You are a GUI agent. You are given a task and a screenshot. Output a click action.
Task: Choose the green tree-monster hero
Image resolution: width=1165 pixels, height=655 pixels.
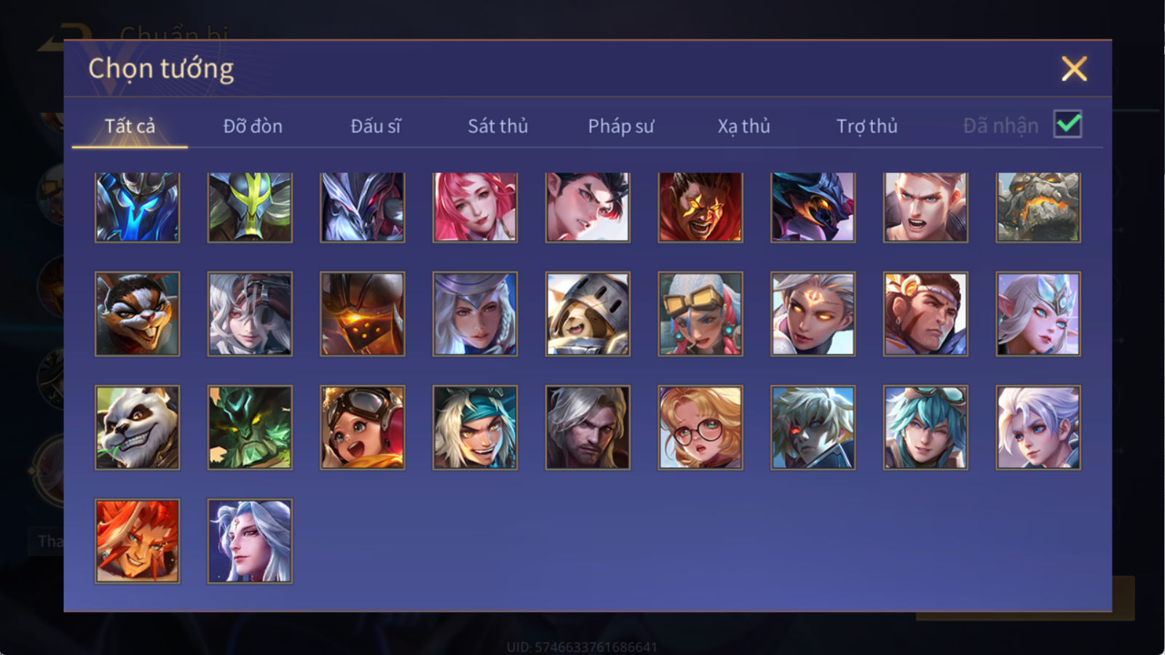[250, 427]
